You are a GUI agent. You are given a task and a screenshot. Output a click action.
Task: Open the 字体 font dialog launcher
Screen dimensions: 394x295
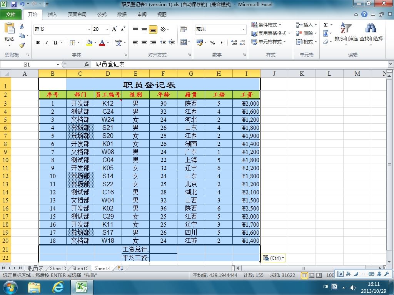(x=125, y=55)
